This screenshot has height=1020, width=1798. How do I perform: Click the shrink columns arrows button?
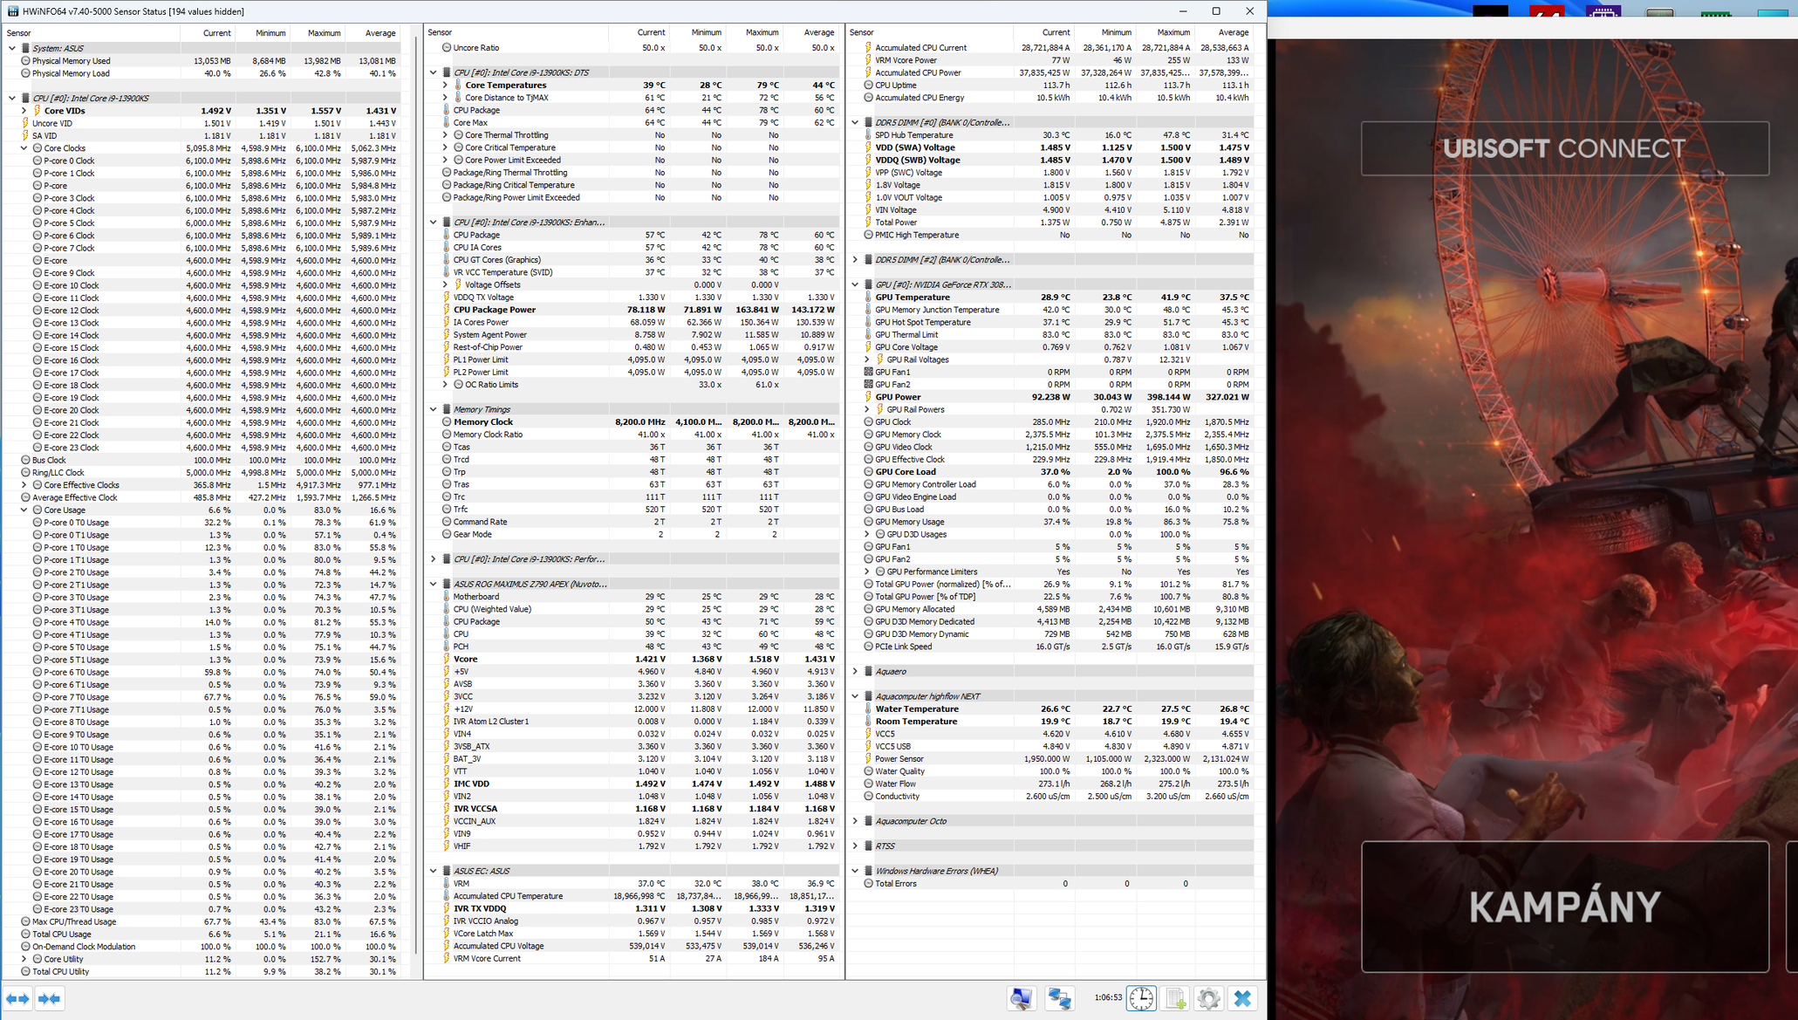(50, 998)
